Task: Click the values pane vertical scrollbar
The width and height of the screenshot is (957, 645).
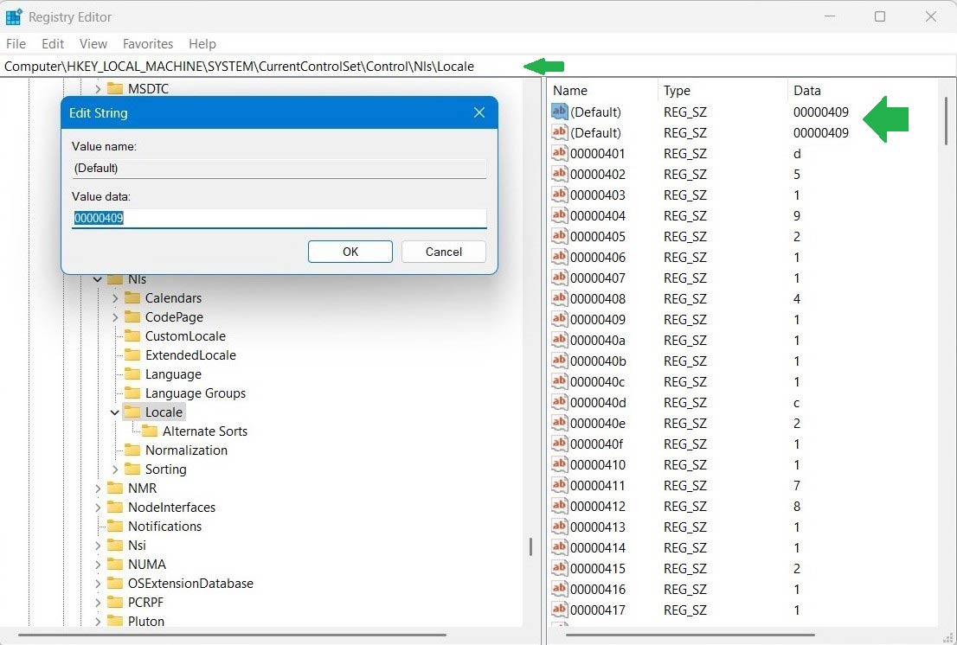Action: click(947, 121)
